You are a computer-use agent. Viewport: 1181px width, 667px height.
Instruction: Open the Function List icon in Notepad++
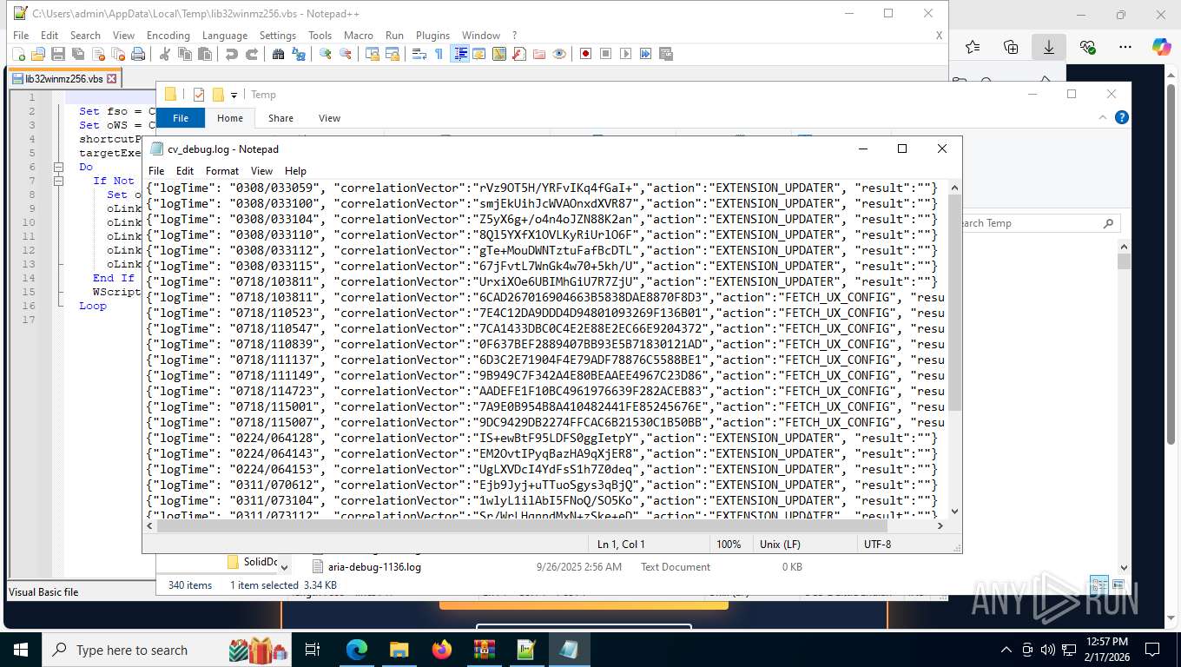coord(519,54)
